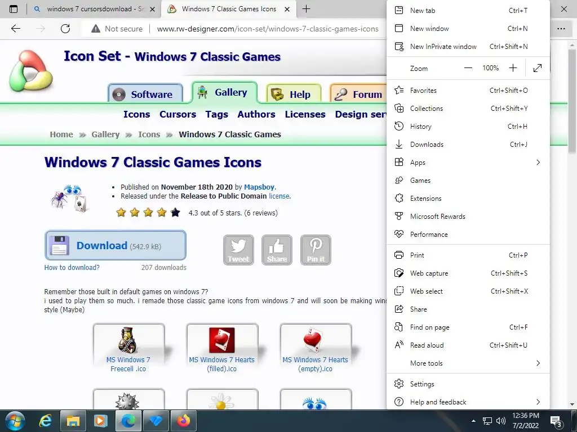Open the Help site tab
The height and width of the screenshot is (432, 577).
(294, 94)
